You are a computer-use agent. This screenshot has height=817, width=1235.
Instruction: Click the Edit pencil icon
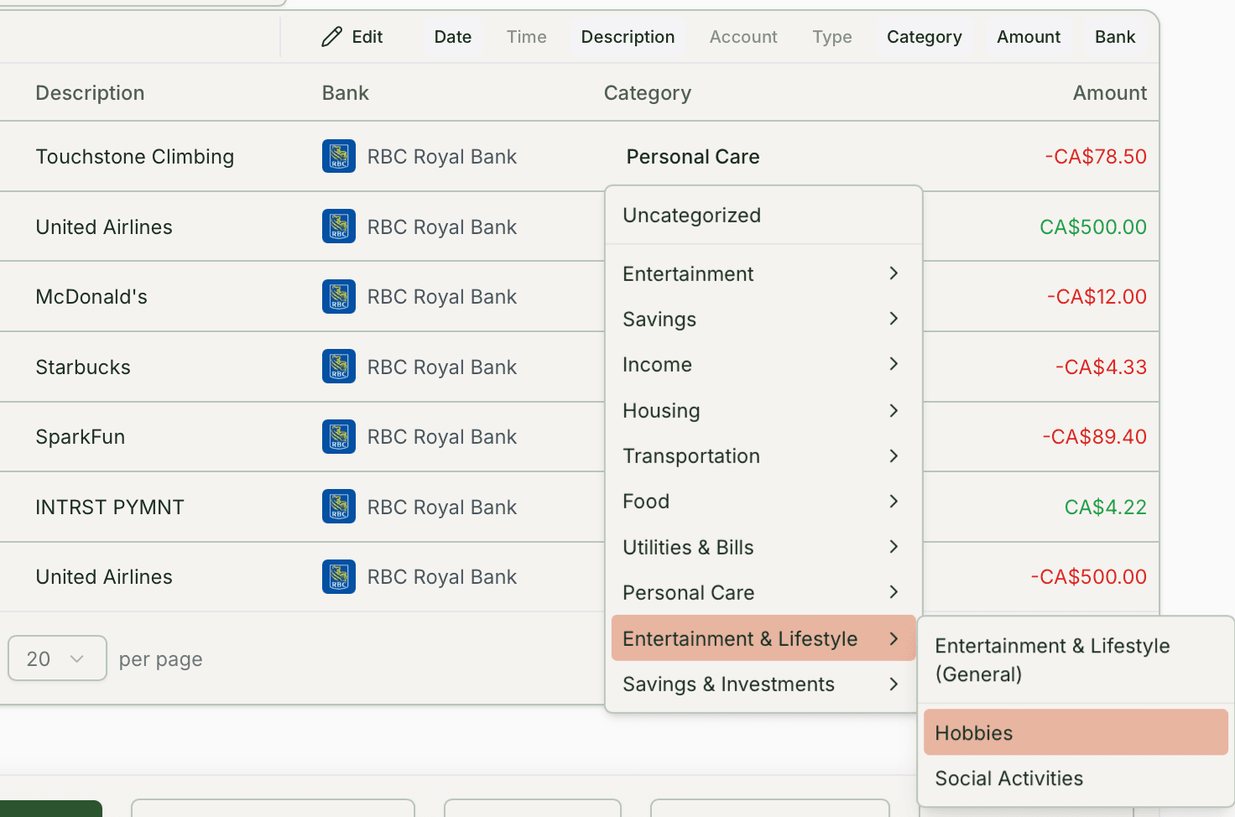tap(332, 37)
